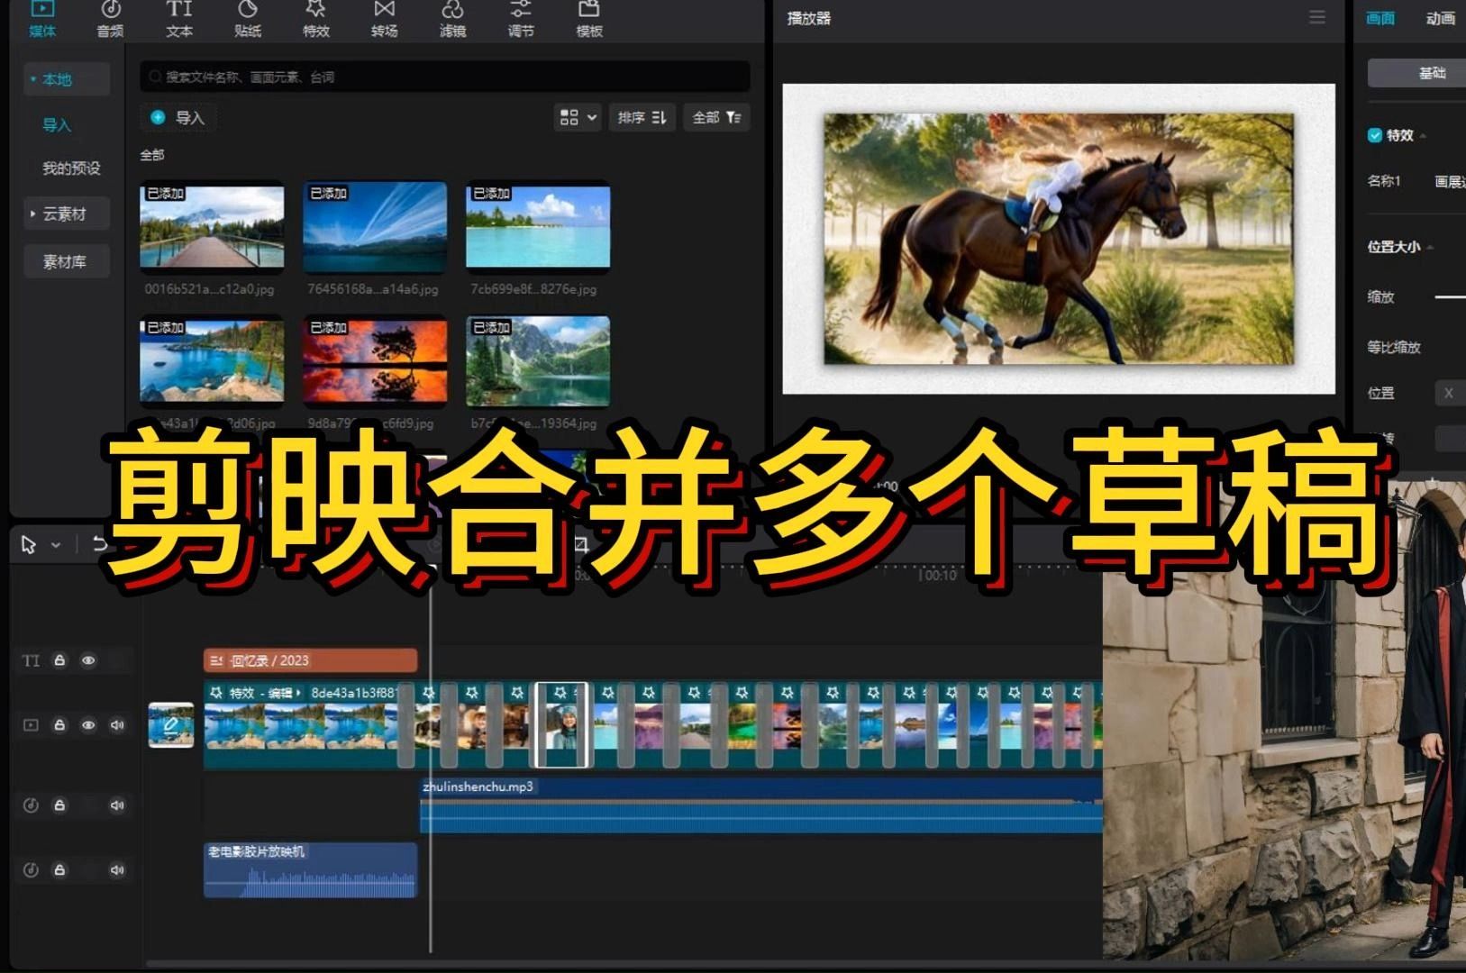This screenshot has width=1466, height=973.
Task: Switch to the 画面 picture tab
Action: [1379, 18]
